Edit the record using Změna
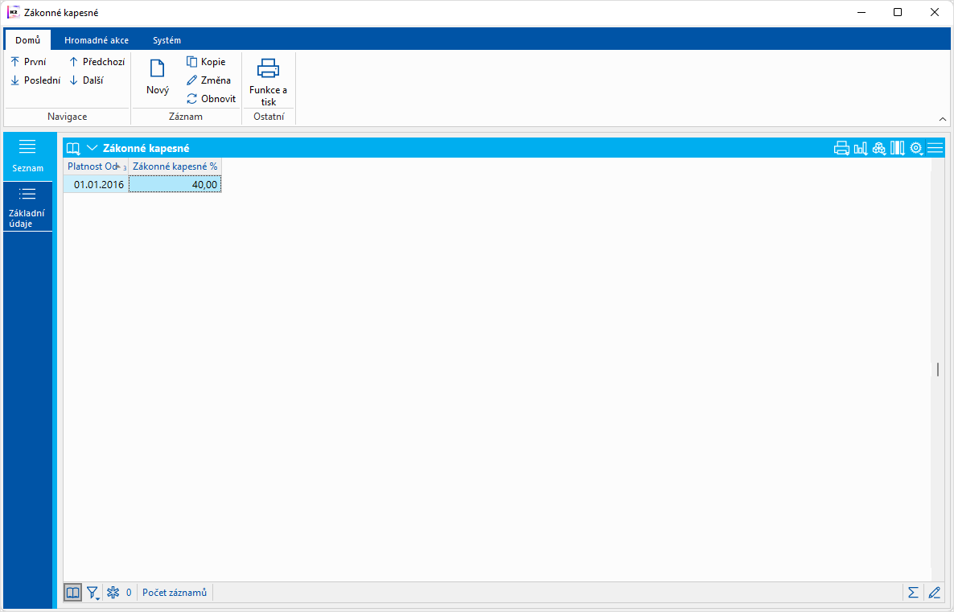954x612 pixels. [x=208, y=80]
